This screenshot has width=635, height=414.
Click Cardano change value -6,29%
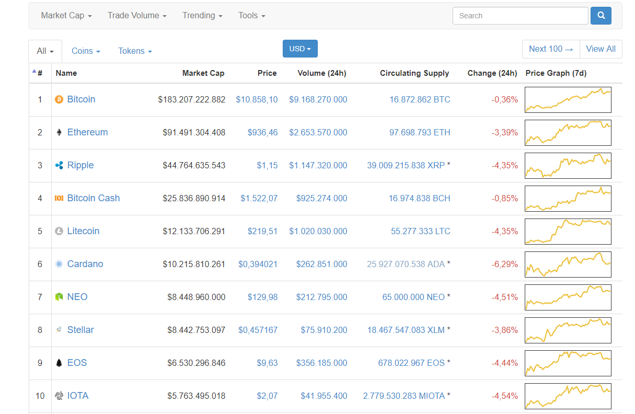tap(504, 264)
